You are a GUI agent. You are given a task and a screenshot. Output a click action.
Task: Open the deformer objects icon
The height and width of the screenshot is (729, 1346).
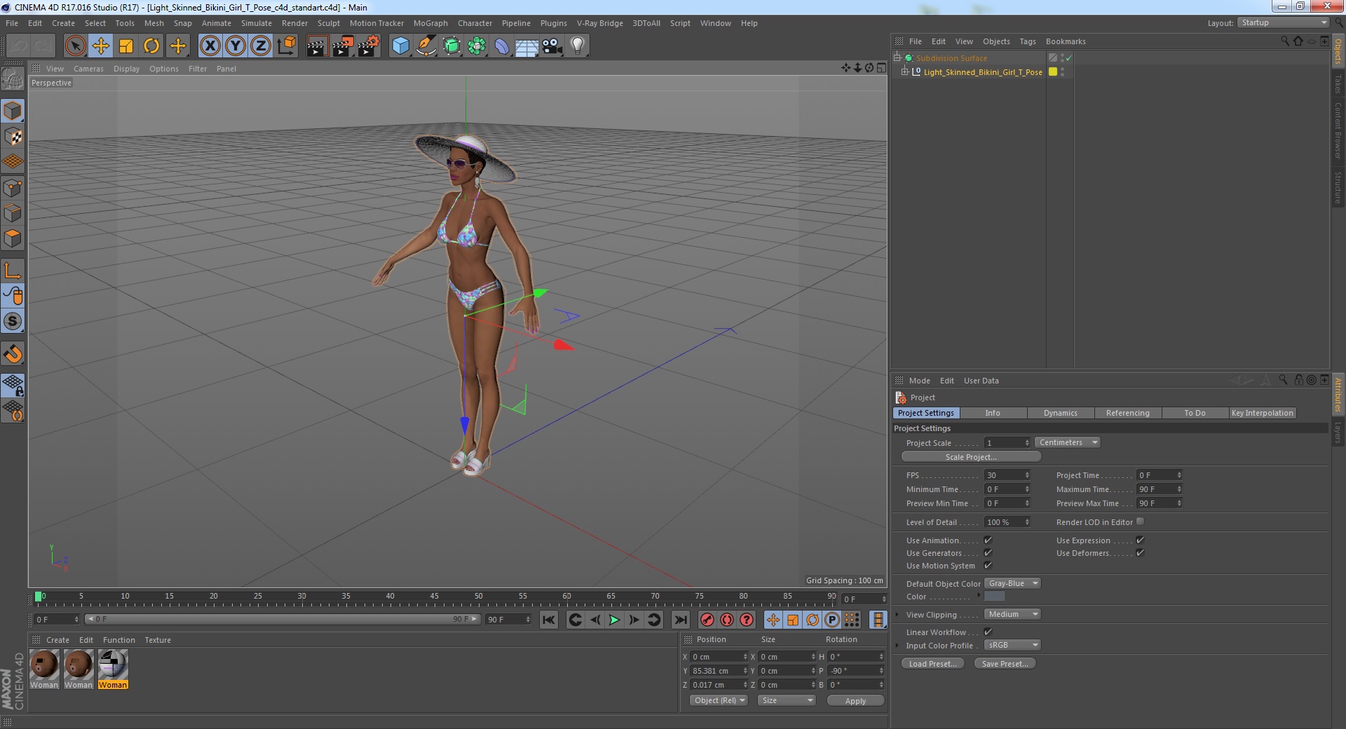(502, 46)
